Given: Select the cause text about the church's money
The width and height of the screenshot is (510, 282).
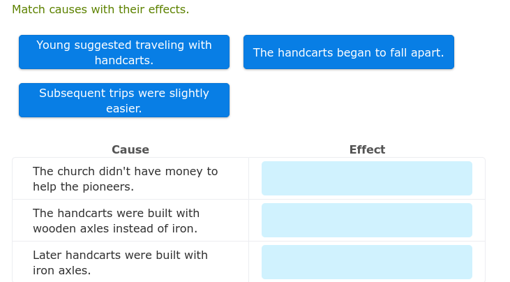Looking at the screenshot, I should click(125, 179).
